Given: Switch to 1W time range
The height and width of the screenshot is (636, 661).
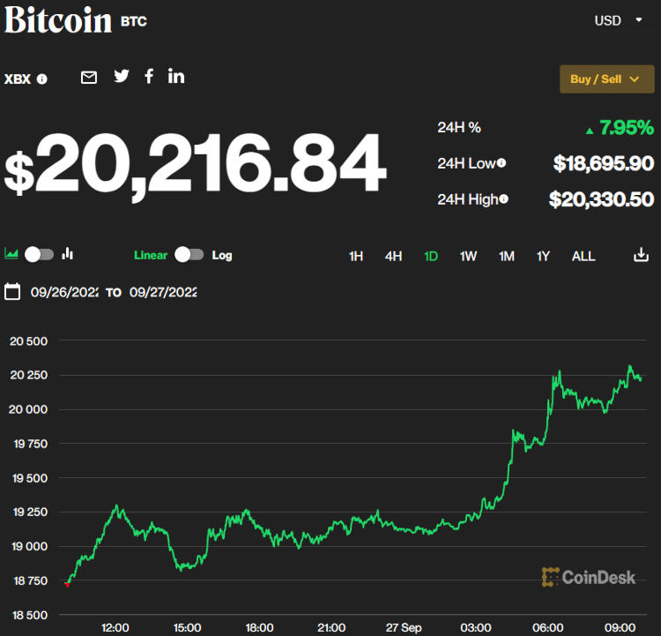Looking at the screenshot, I should pos(468,257).
